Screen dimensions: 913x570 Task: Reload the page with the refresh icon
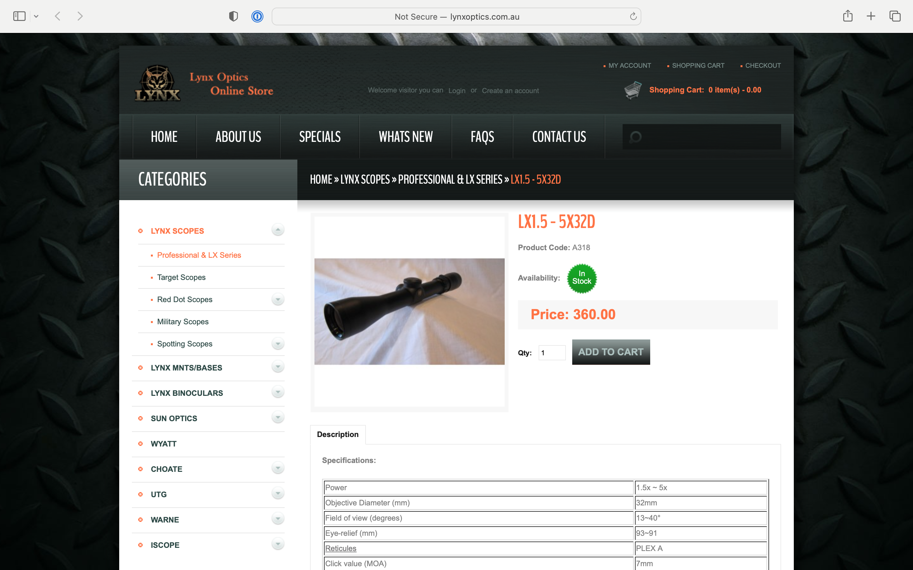[x=633, y=16]
